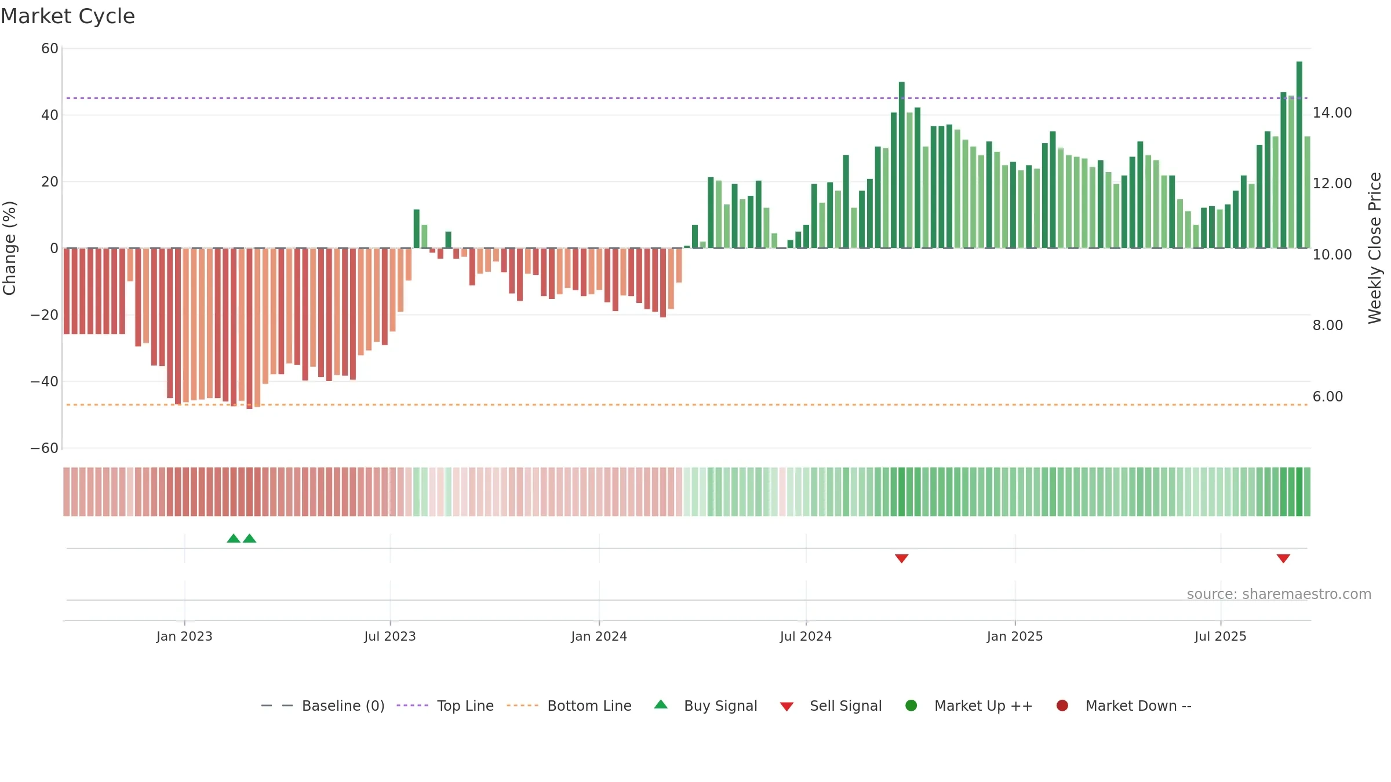Toggle the Top Line legend entry
Screen dimensions: 1391x782
445,706
